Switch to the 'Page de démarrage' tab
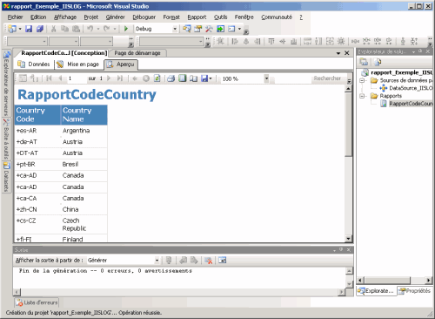Image resolution: width=435 pixels, height=319 pixels. click(137, 53)
